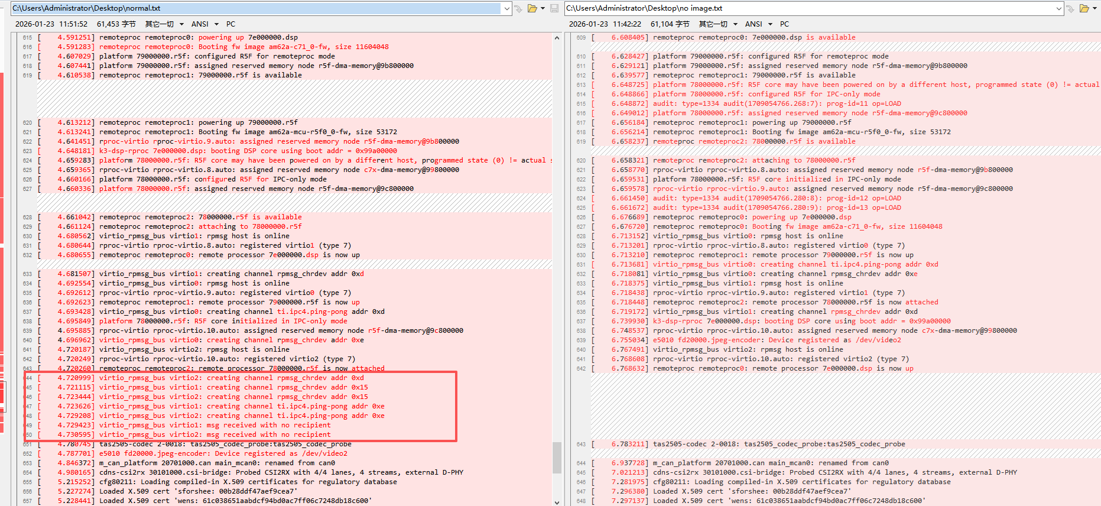Screen dimensions: 1101x506
Task: Click the left pane scrollbar up arrow
Action: (557, 38)
